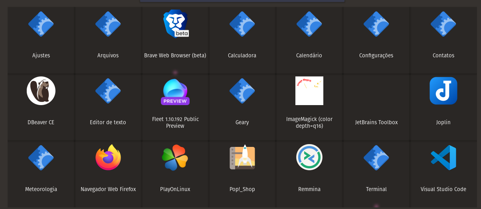Viewport: 481px width, 209px height.
Task: Open the DBeaver CE beaver icon
Action: pos(41,91)
